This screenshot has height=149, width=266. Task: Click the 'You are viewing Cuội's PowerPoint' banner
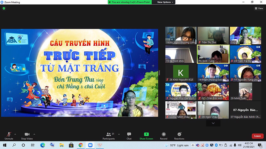pyautogui.click(x=130, y=2)
